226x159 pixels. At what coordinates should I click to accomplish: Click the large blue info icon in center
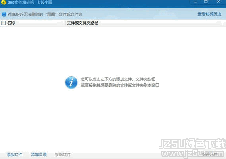click(x=71, y=82)
